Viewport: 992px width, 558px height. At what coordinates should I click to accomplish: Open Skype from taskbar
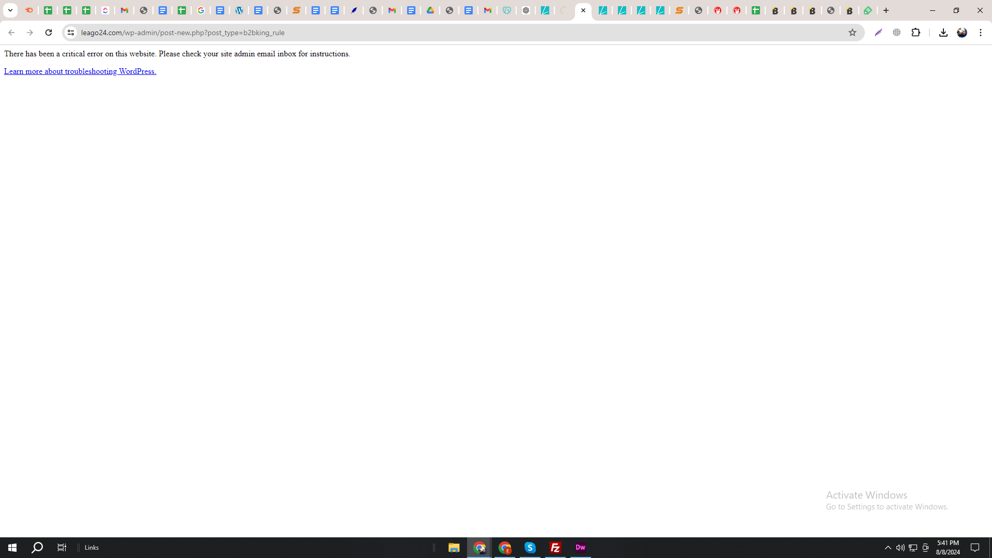[530, 548]
